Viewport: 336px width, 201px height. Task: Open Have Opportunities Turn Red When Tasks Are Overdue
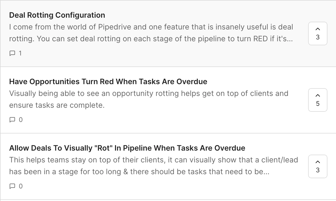coord(108,81)
